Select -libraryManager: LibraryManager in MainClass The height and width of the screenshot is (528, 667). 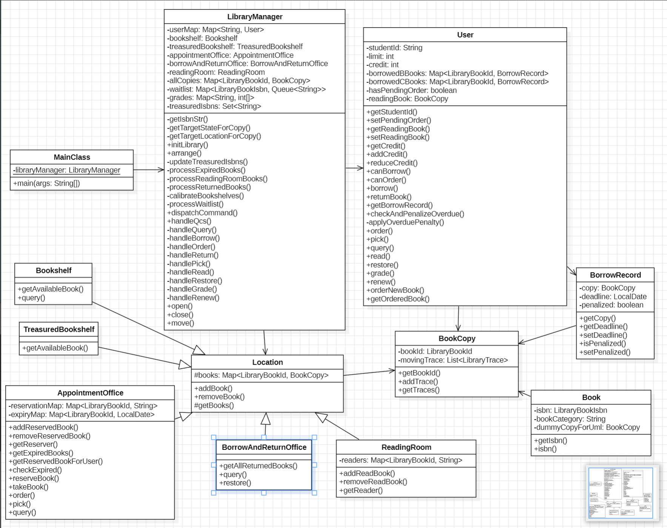click(x=66, y=170)
